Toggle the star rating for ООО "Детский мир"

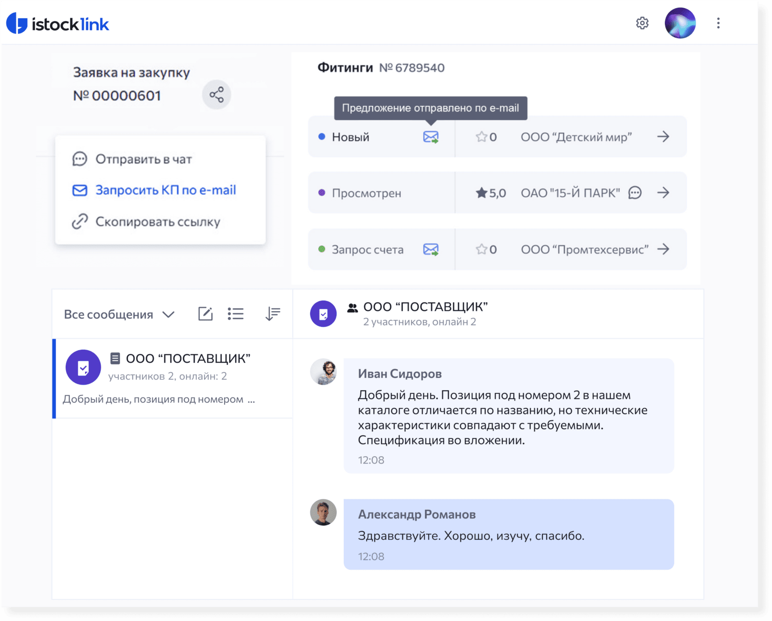tap(481, 137)
